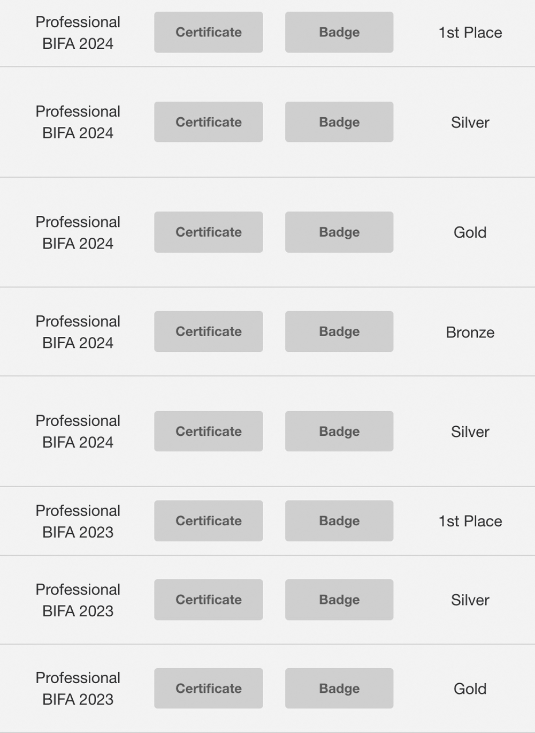Get Certificate for BIFA 2023 Silver award

(208, 600)
